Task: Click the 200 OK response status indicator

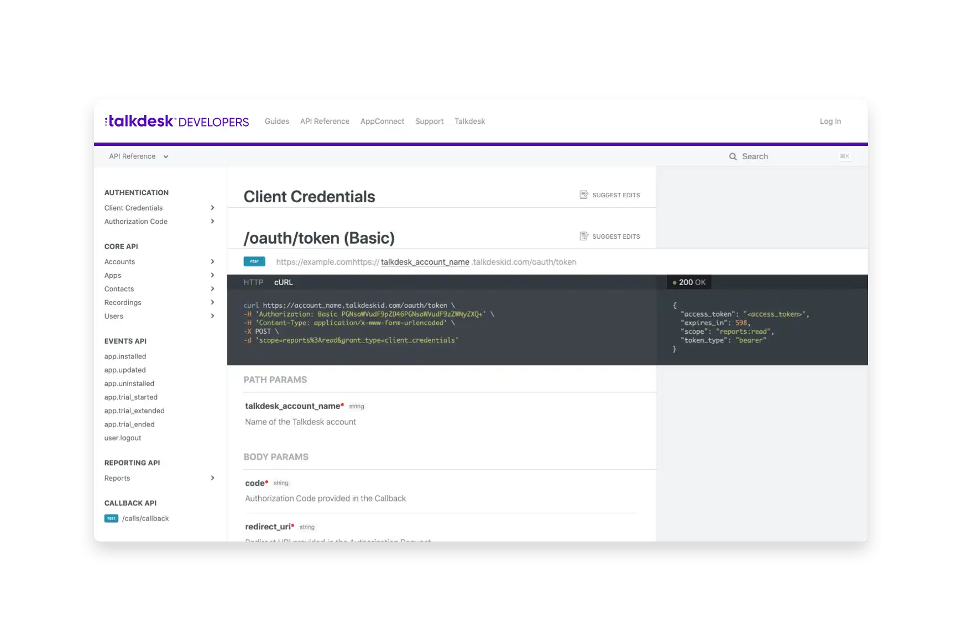Action: 689,282
